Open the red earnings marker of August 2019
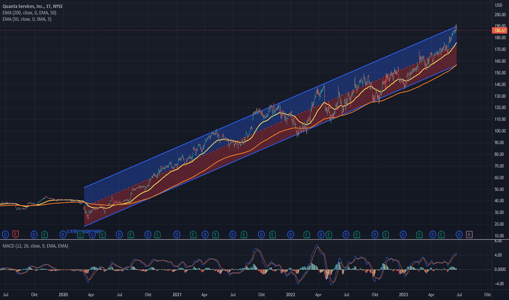509x300 pixels. [x=15, y=234]
